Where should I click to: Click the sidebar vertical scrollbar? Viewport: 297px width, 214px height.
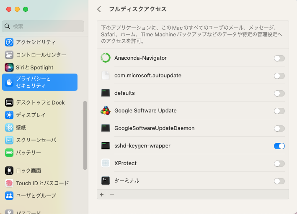(85, 134)
